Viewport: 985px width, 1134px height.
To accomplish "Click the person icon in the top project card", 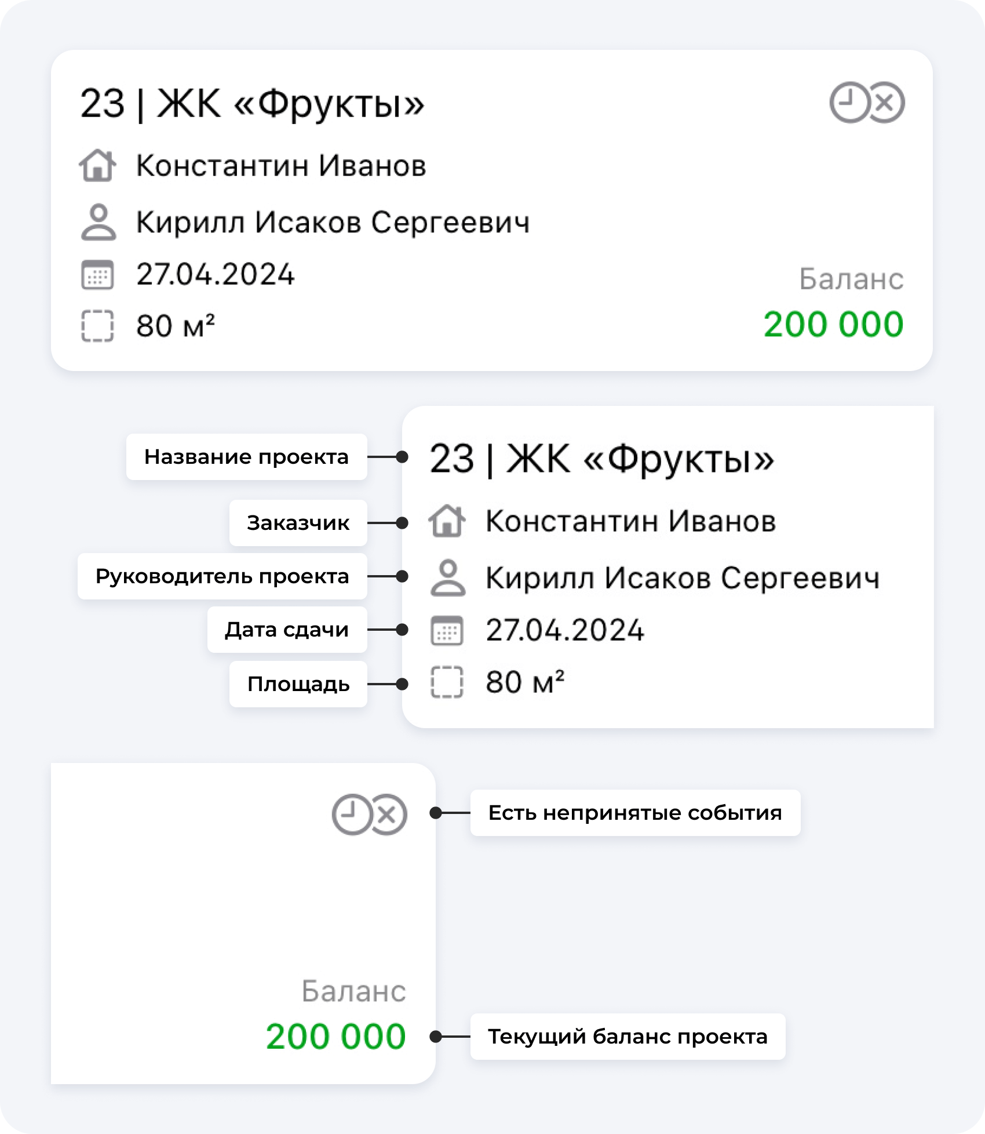I will click(98, 222).
